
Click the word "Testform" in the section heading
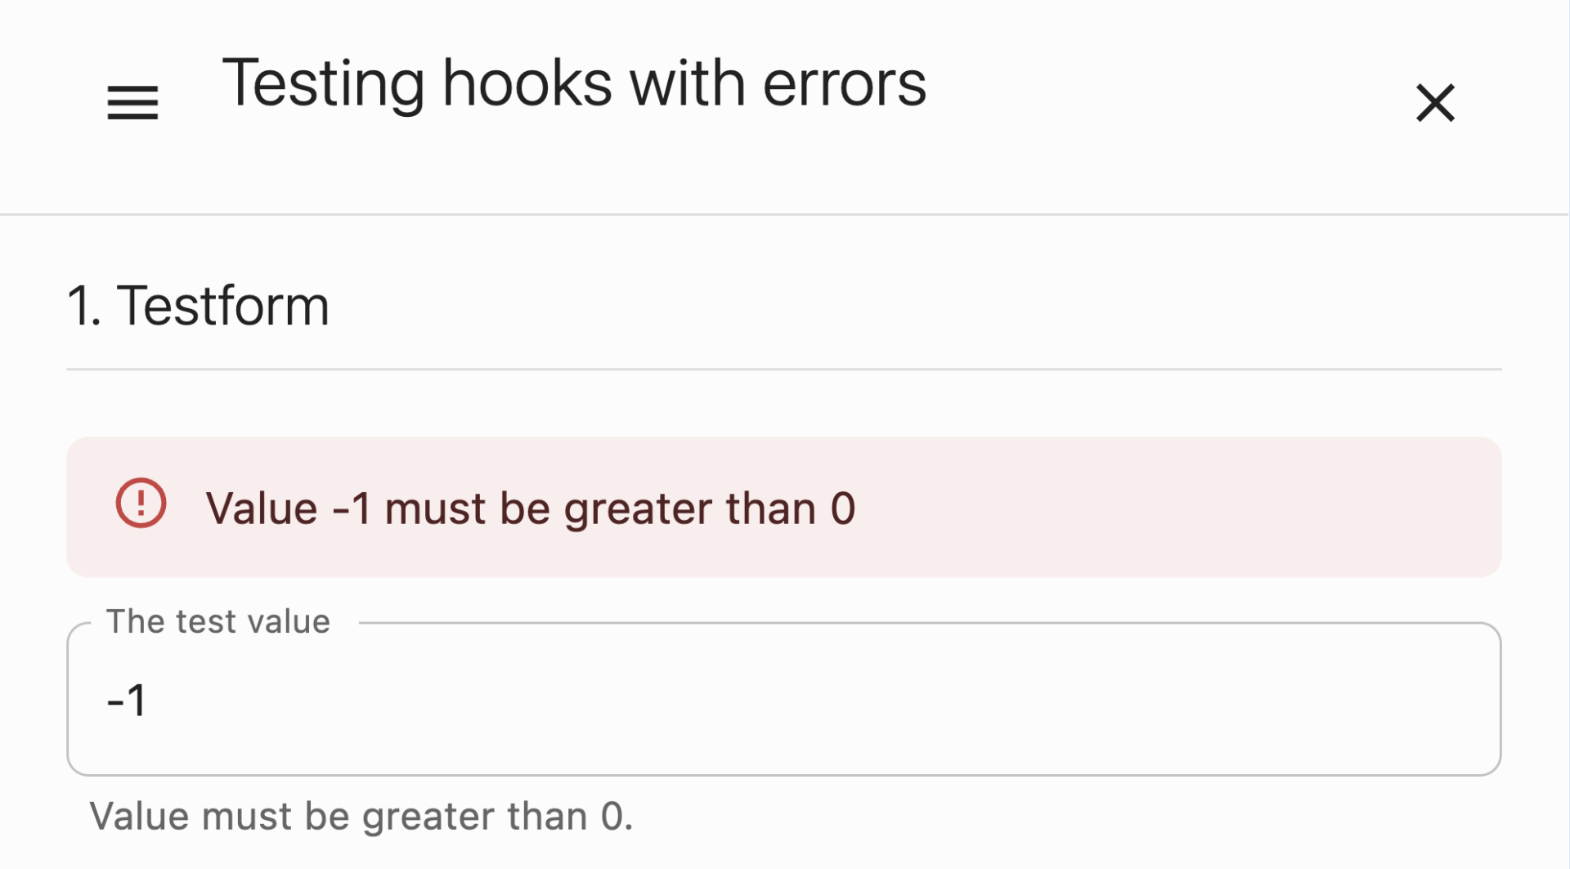pyautogui.click(x=222, y=307)
